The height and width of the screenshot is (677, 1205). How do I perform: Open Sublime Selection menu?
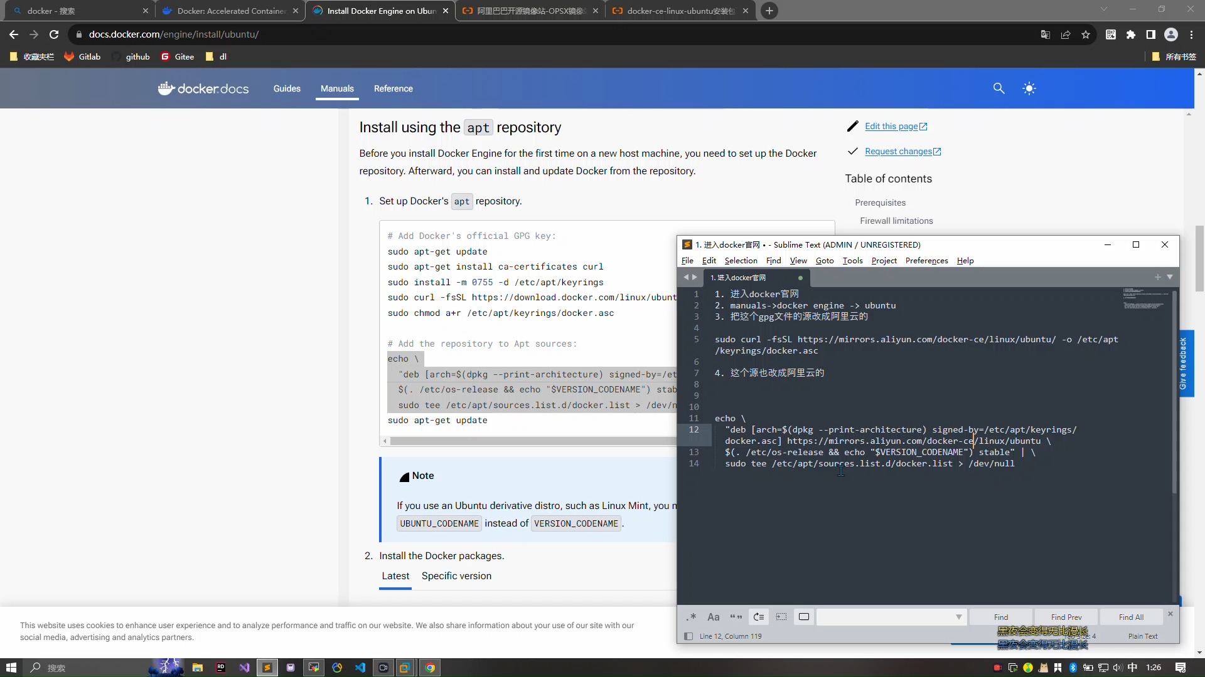coord(741,261)
